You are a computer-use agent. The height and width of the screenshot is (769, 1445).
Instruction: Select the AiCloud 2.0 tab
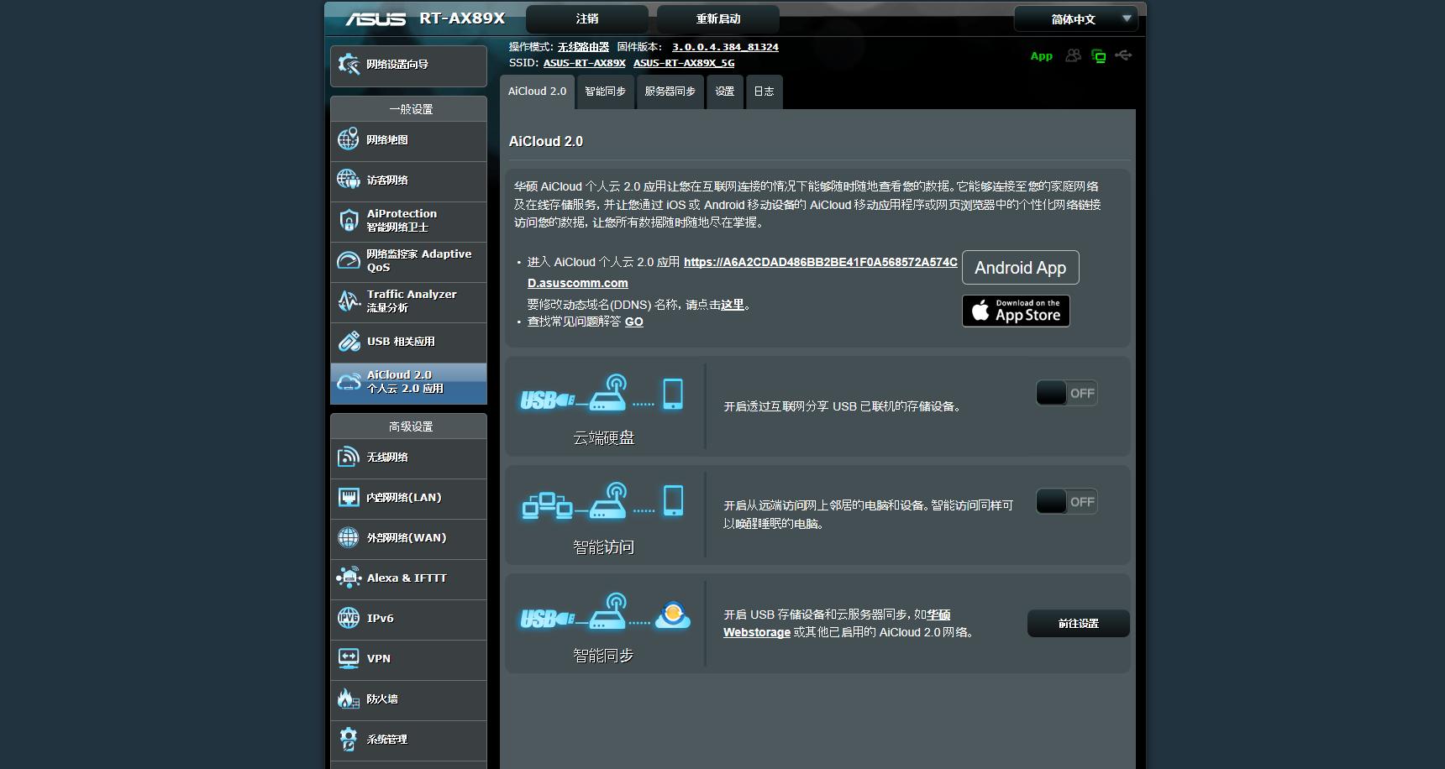point(538,92)
